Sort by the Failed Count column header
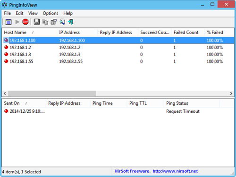The image size is (236, 177). (x=188, y=33)
